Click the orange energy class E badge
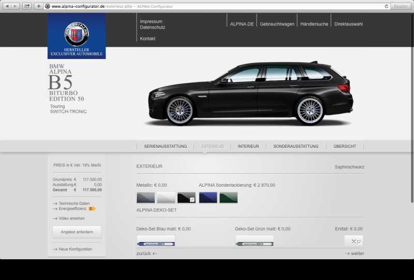The height and width of the screenshot is (280, 414). pos(92,209)
